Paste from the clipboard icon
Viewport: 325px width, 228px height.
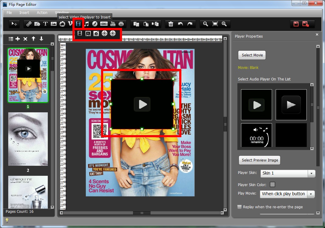pos(146,24)
